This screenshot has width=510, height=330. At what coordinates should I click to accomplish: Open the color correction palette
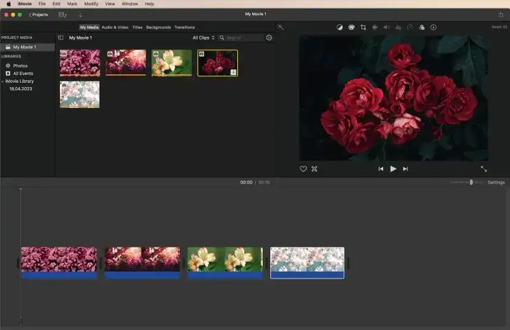coord(351,27)
